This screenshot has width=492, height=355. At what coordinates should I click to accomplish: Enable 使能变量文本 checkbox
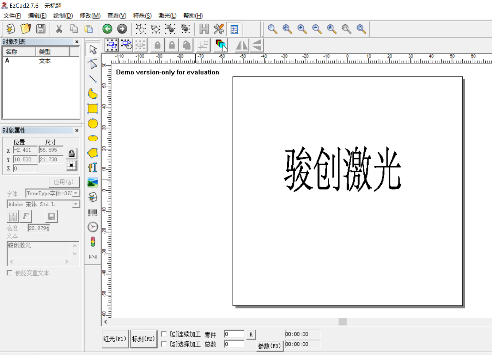click(10, 273)
